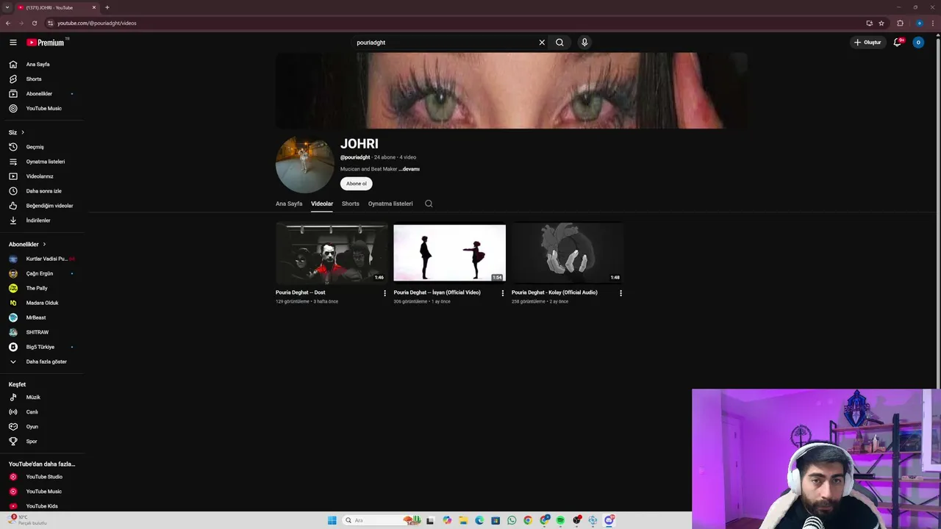This screenshot has width=941, height=529.
Task: Open Big5 Türkiye channel
Action: click(42, 347)
